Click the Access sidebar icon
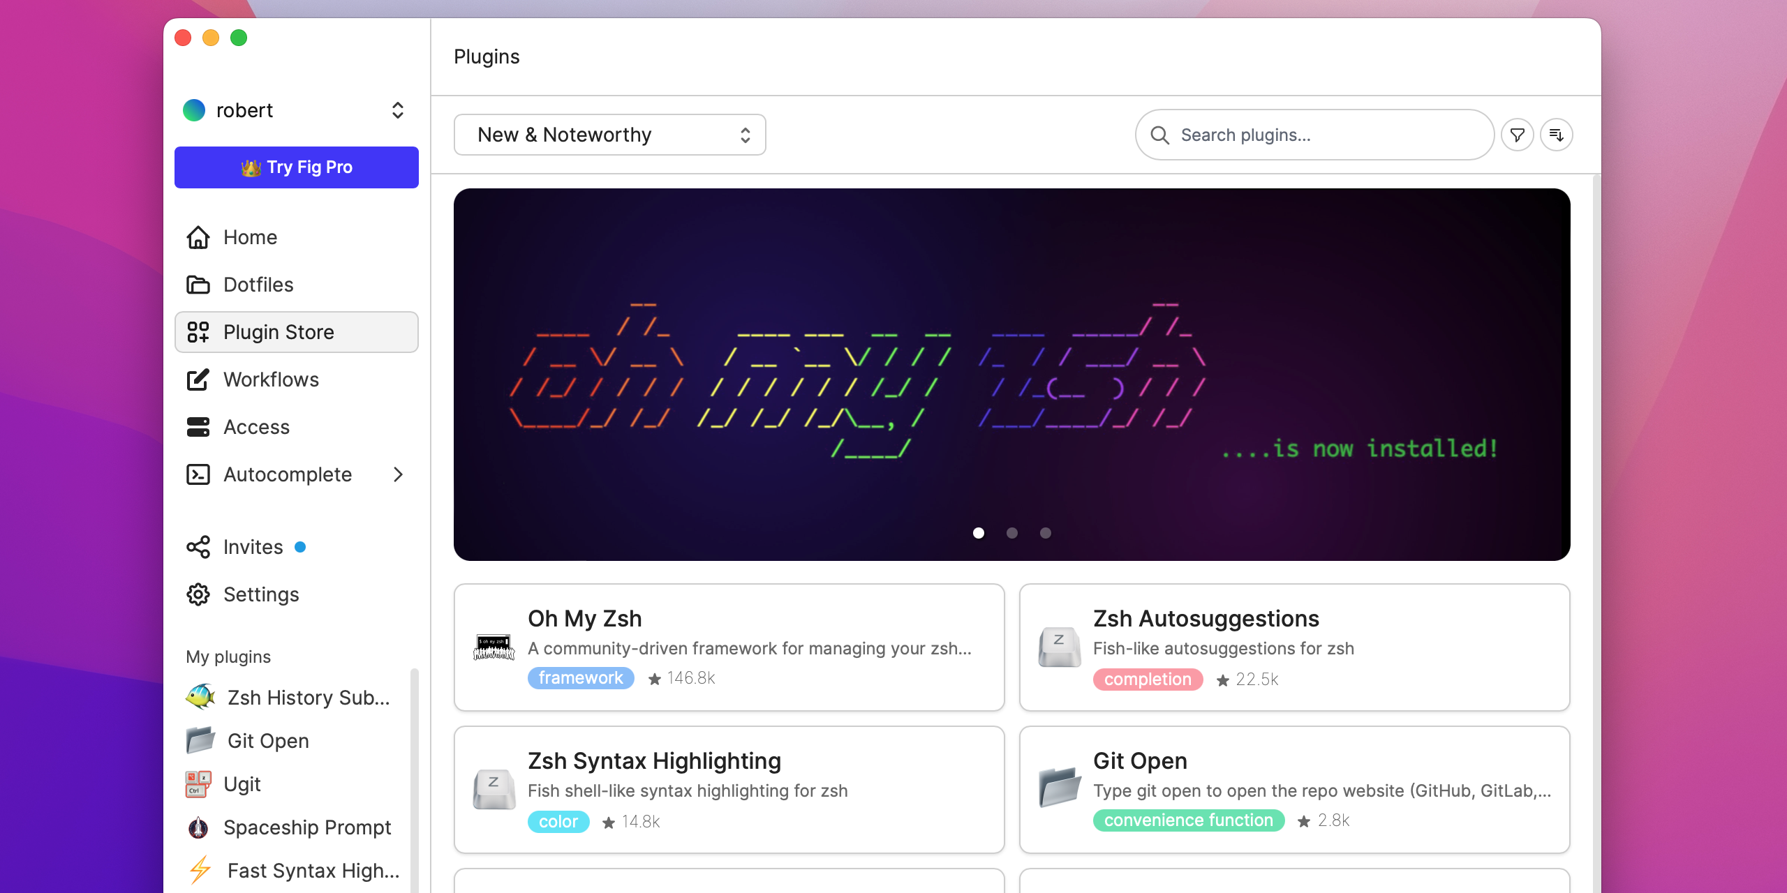The height and width of the screenshot is (893, 1787). click(197, 426)
